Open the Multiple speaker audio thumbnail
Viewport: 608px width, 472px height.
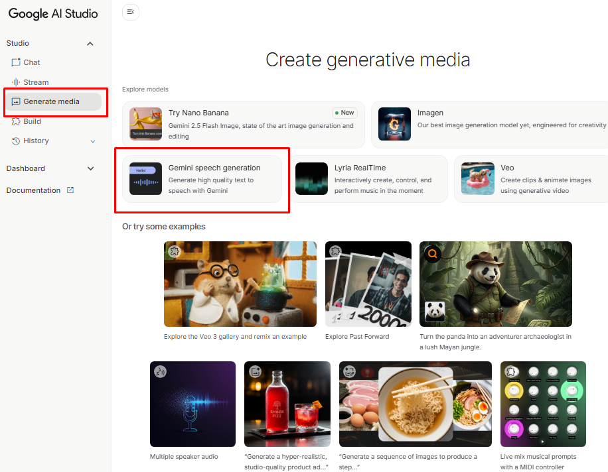pos(192,404)
